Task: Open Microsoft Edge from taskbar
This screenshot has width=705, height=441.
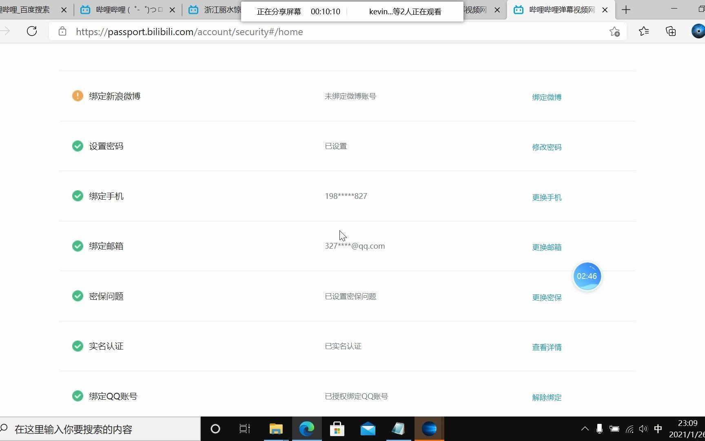Action: [307, 429]
